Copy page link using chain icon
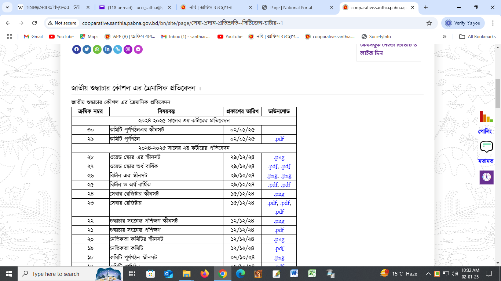This screenshot has width=501, height=281. point(118,49)
